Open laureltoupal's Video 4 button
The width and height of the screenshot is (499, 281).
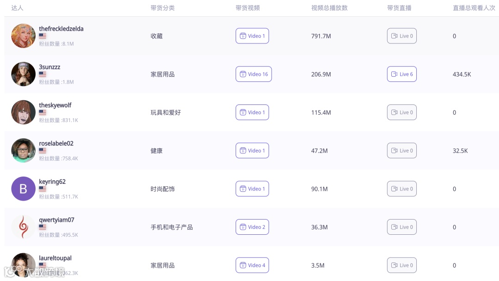[x=252, y=265]
